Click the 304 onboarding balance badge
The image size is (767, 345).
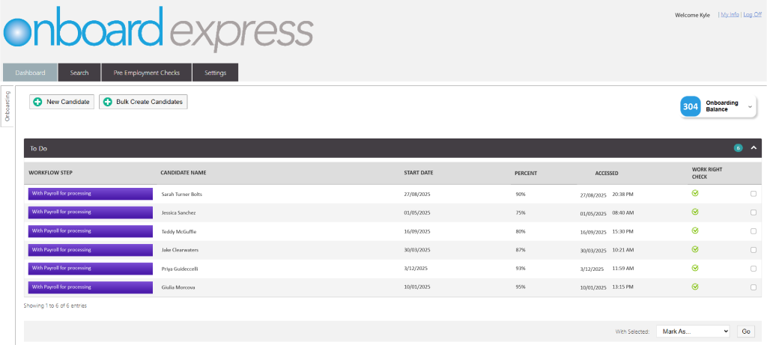691,107
